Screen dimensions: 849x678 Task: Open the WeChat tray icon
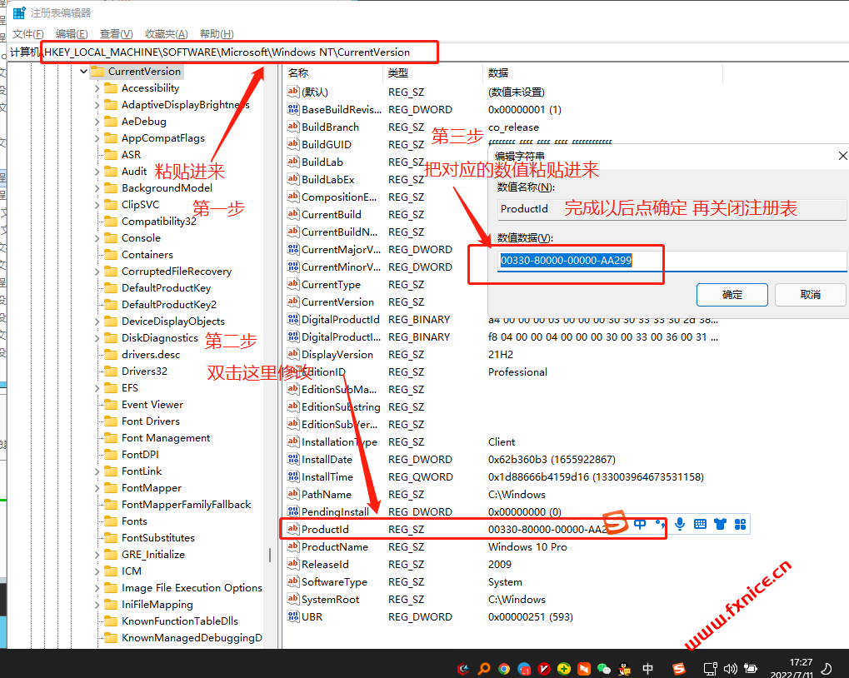pyautogui.click(x=604, y=669)
